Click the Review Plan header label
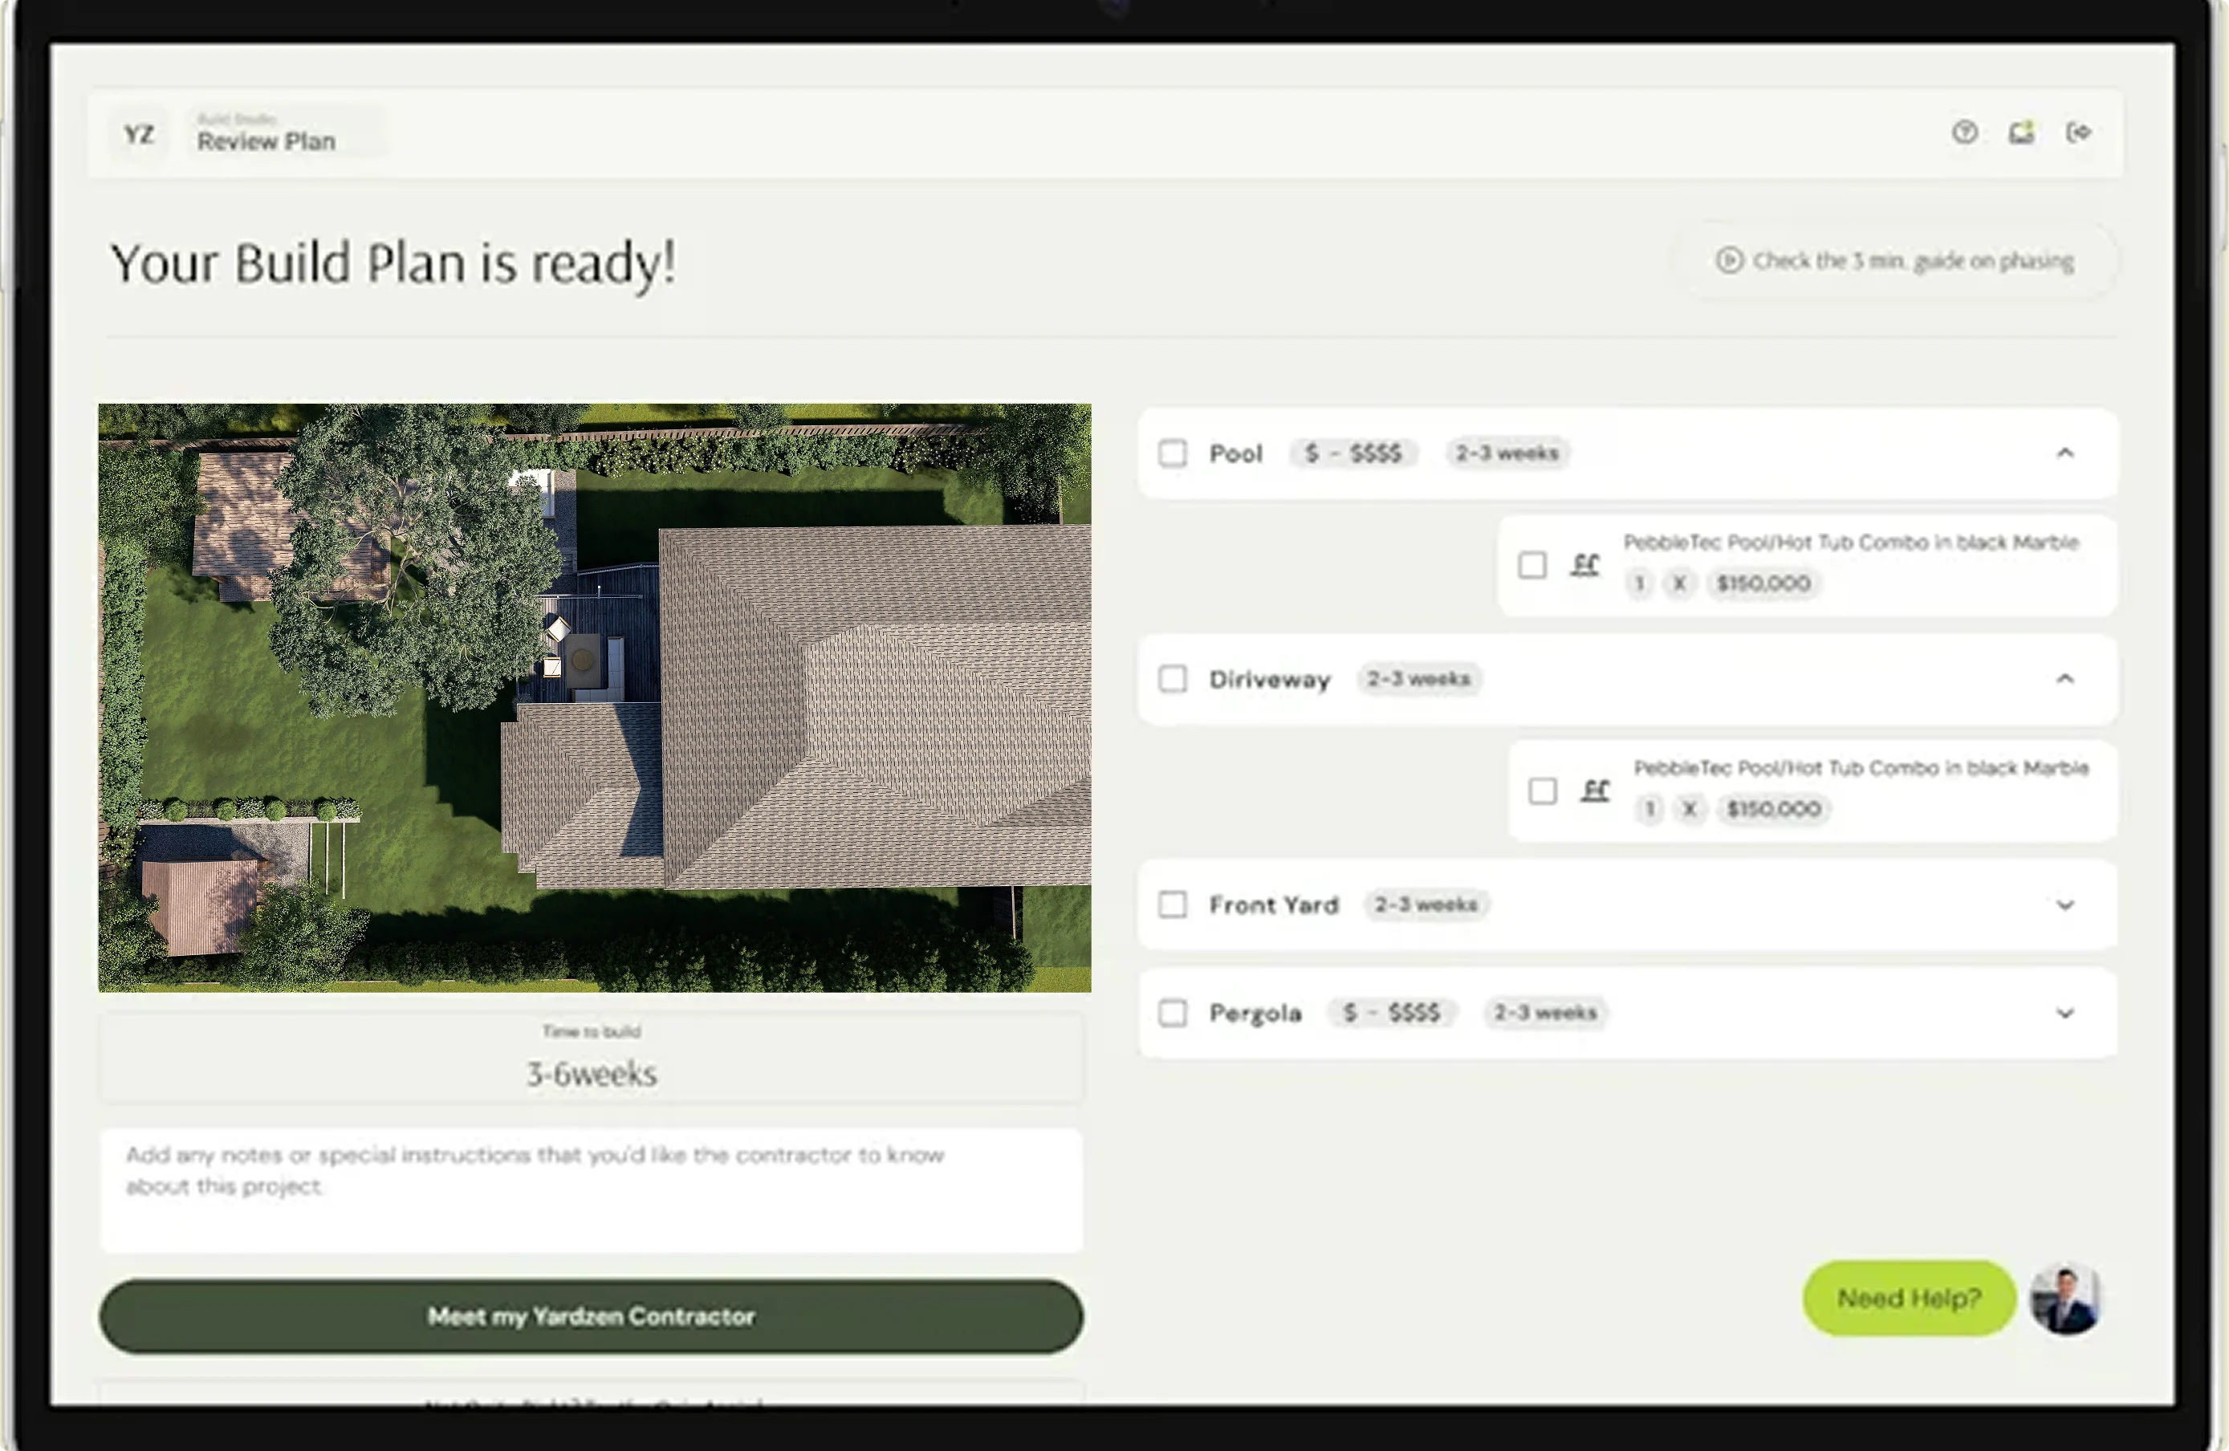The image size is (2229, 1451). [x=266, y=141]
